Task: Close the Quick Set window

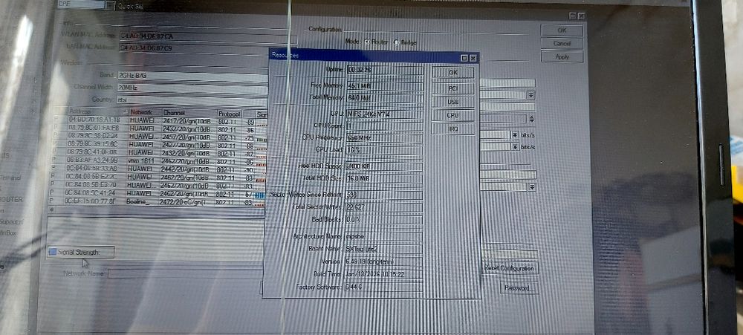Action: [x=582, y=16]
